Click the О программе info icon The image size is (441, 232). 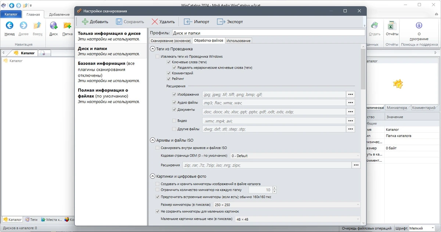coord(419,25)
